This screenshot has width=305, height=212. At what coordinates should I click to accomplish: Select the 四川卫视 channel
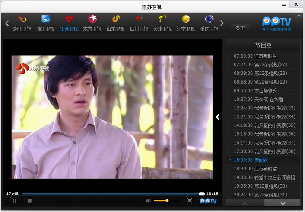(x=139, y=19)
